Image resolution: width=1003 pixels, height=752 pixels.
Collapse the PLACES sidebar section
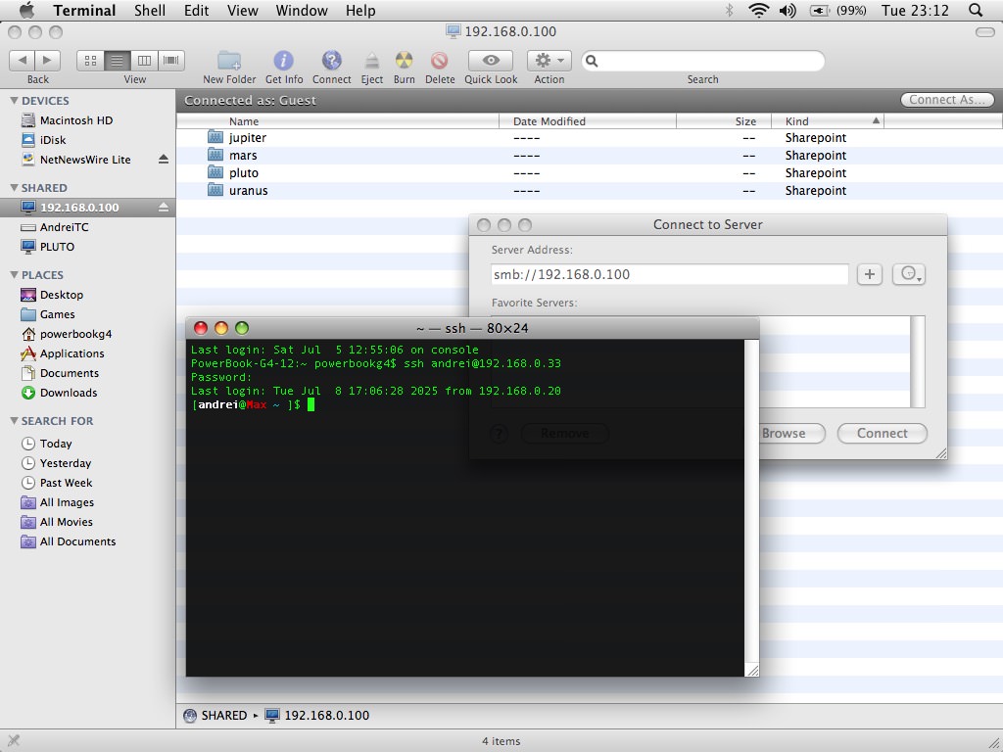(14, 274)
